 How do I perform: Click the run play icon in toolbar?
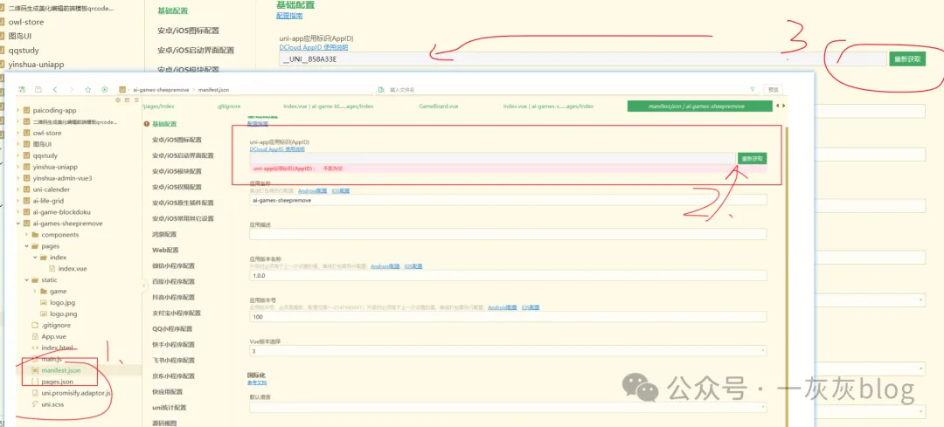pyautogui.click(x=104, y=89)
